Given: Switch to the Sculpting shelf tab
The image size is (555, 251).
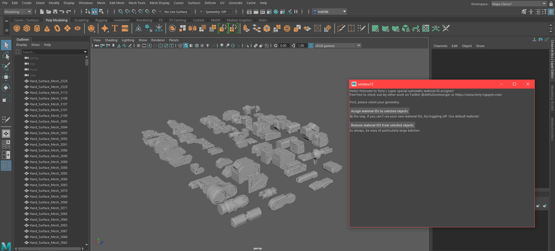Looking at the screenshot, I should coord(81,20).
